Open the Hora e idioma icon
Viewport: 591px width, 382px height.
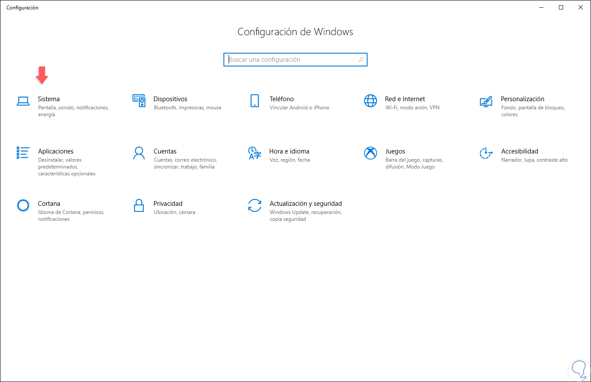(255, 153)
